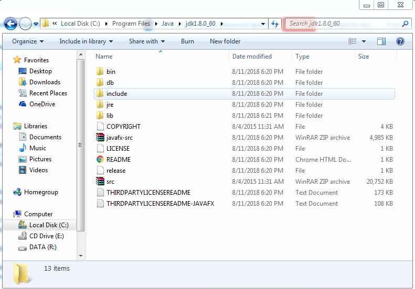The width and height of the screenshot is (415, 289).
Task: Click the address bar folder icon
Action: 46,23
